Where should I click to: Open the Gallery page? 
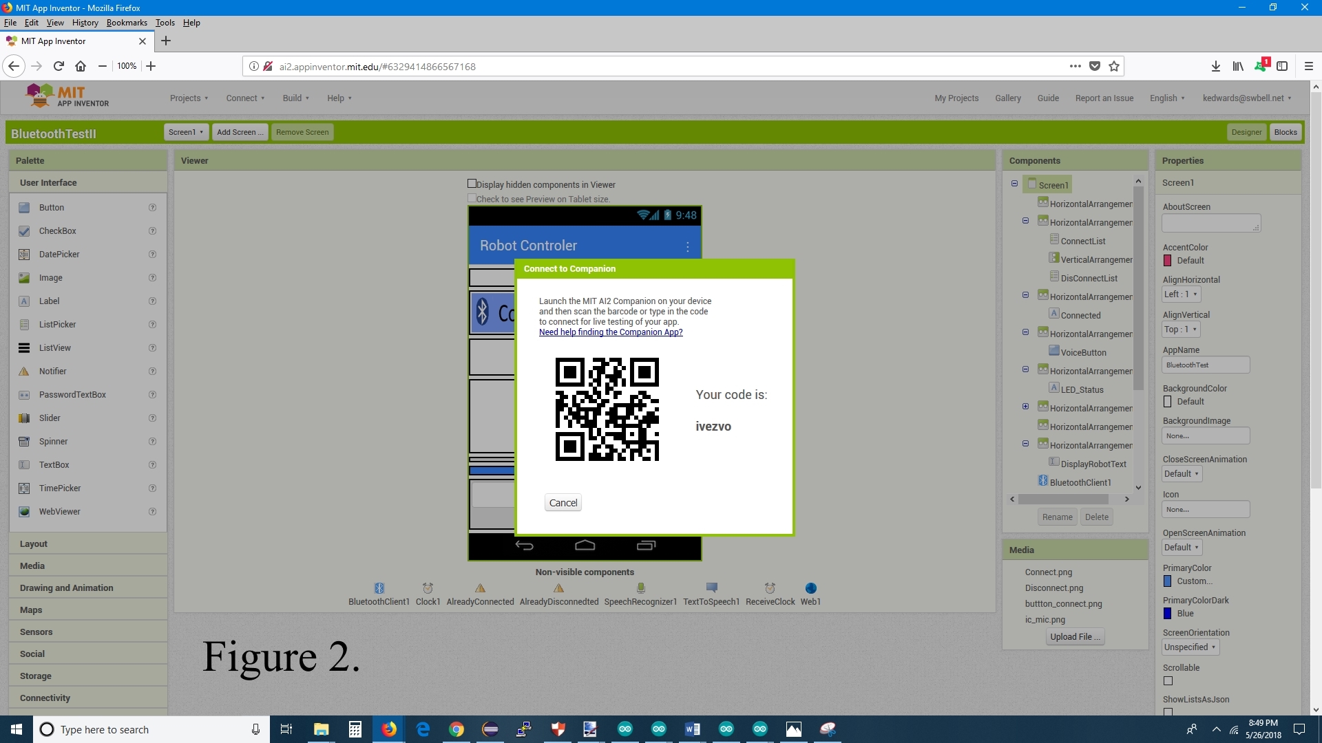point(1007,98)
